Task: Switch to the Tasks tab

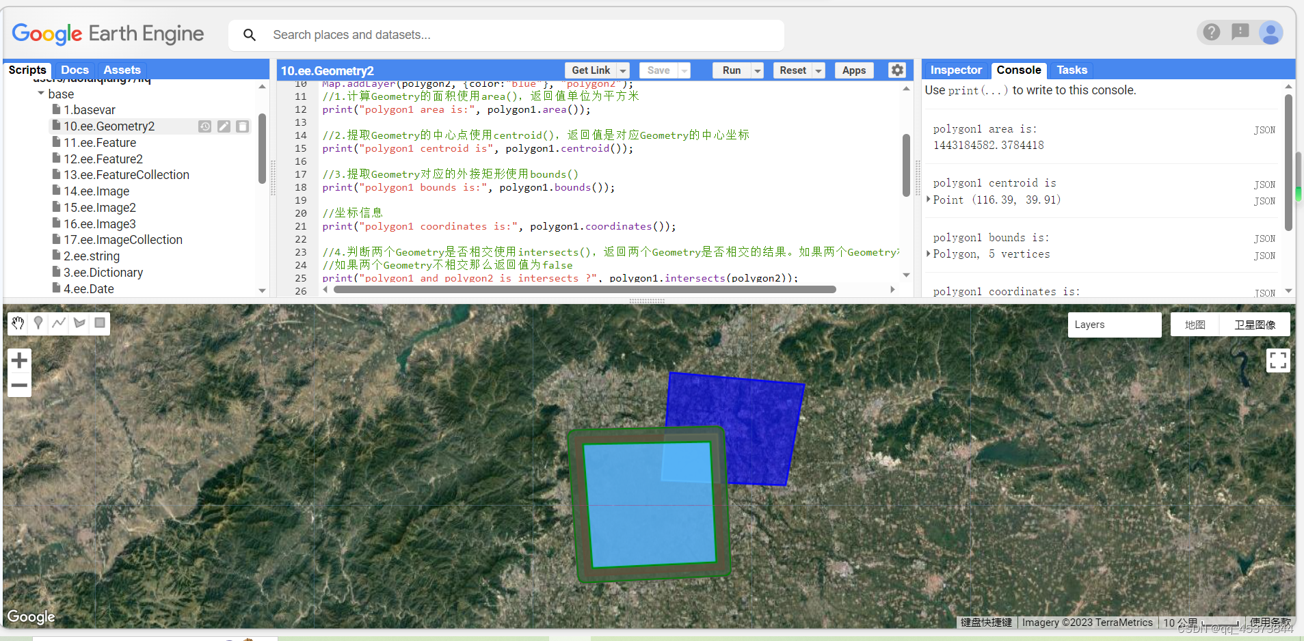Action: 1072,70
